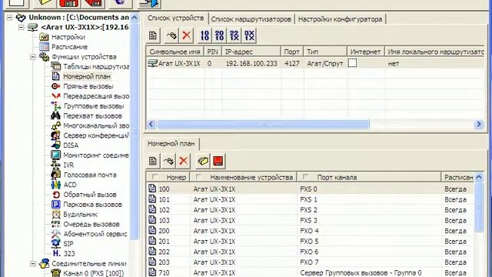
Task: Click the new document icon in device list toolbar
Action: pyautogui.click(x=153, y=35)
